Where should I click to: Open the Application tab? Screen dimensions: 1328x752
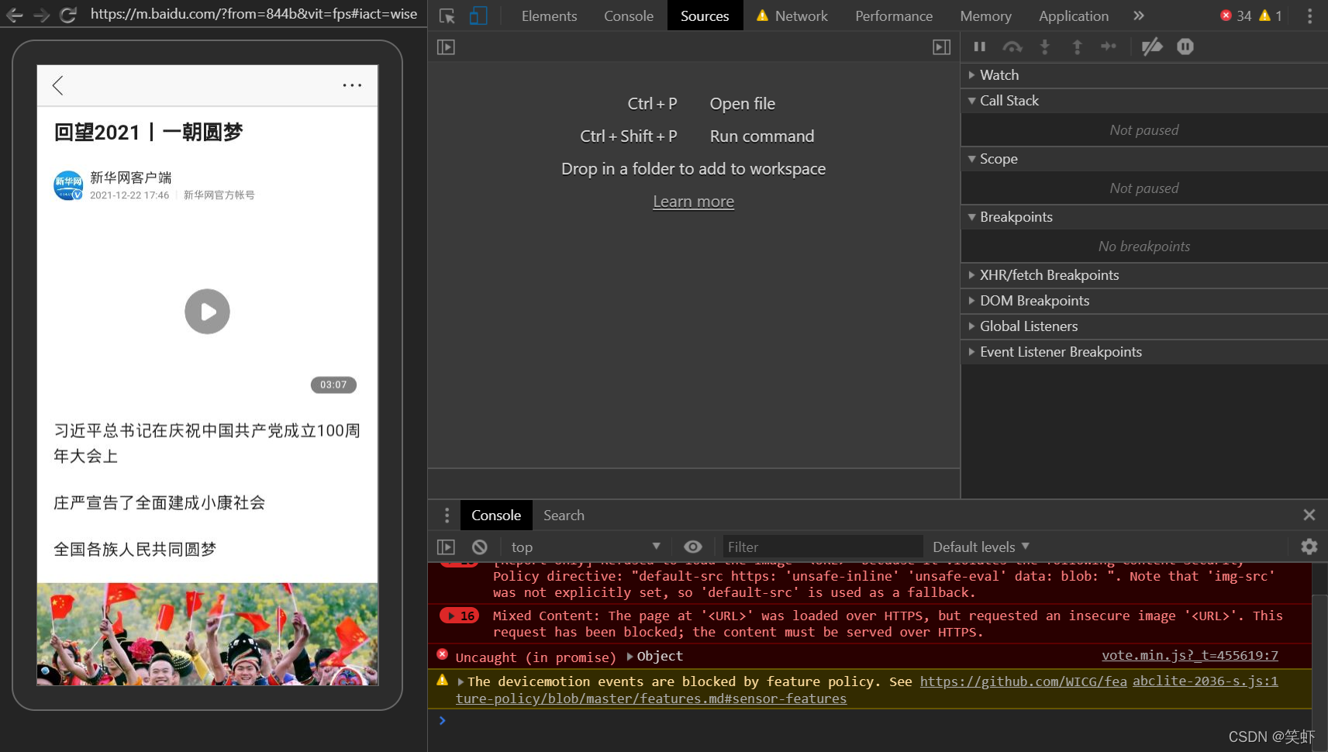(x=1074, y=16)
